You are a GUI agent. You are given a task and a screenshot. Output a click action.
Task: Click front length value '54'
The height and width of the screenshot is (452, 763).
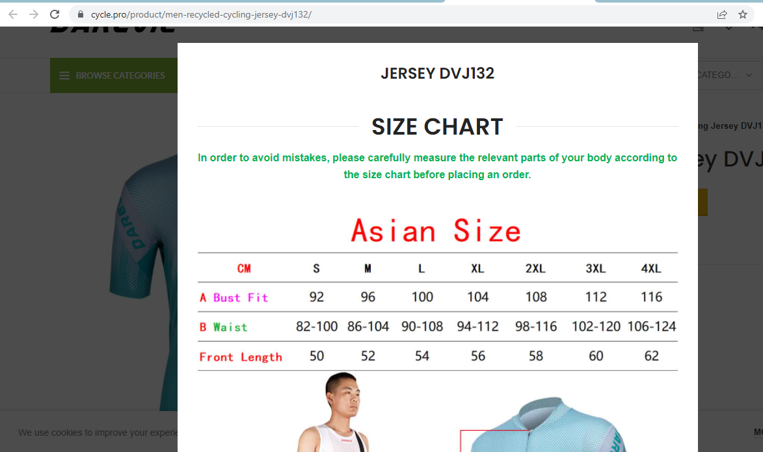422,356
